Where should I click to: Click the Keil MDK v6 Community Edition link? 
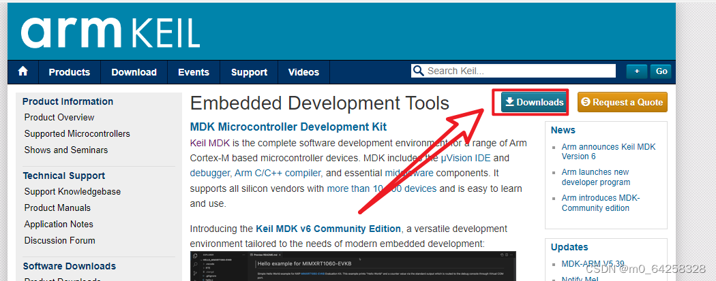tap(328, 229)
